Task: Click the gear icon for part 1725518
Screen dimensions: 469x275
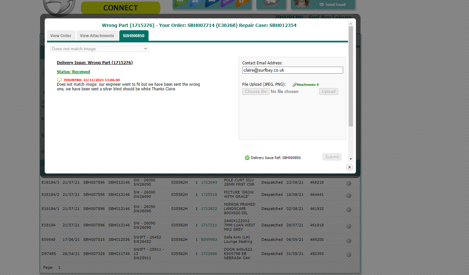Action: pyautogui.click(x=349, y=195)
